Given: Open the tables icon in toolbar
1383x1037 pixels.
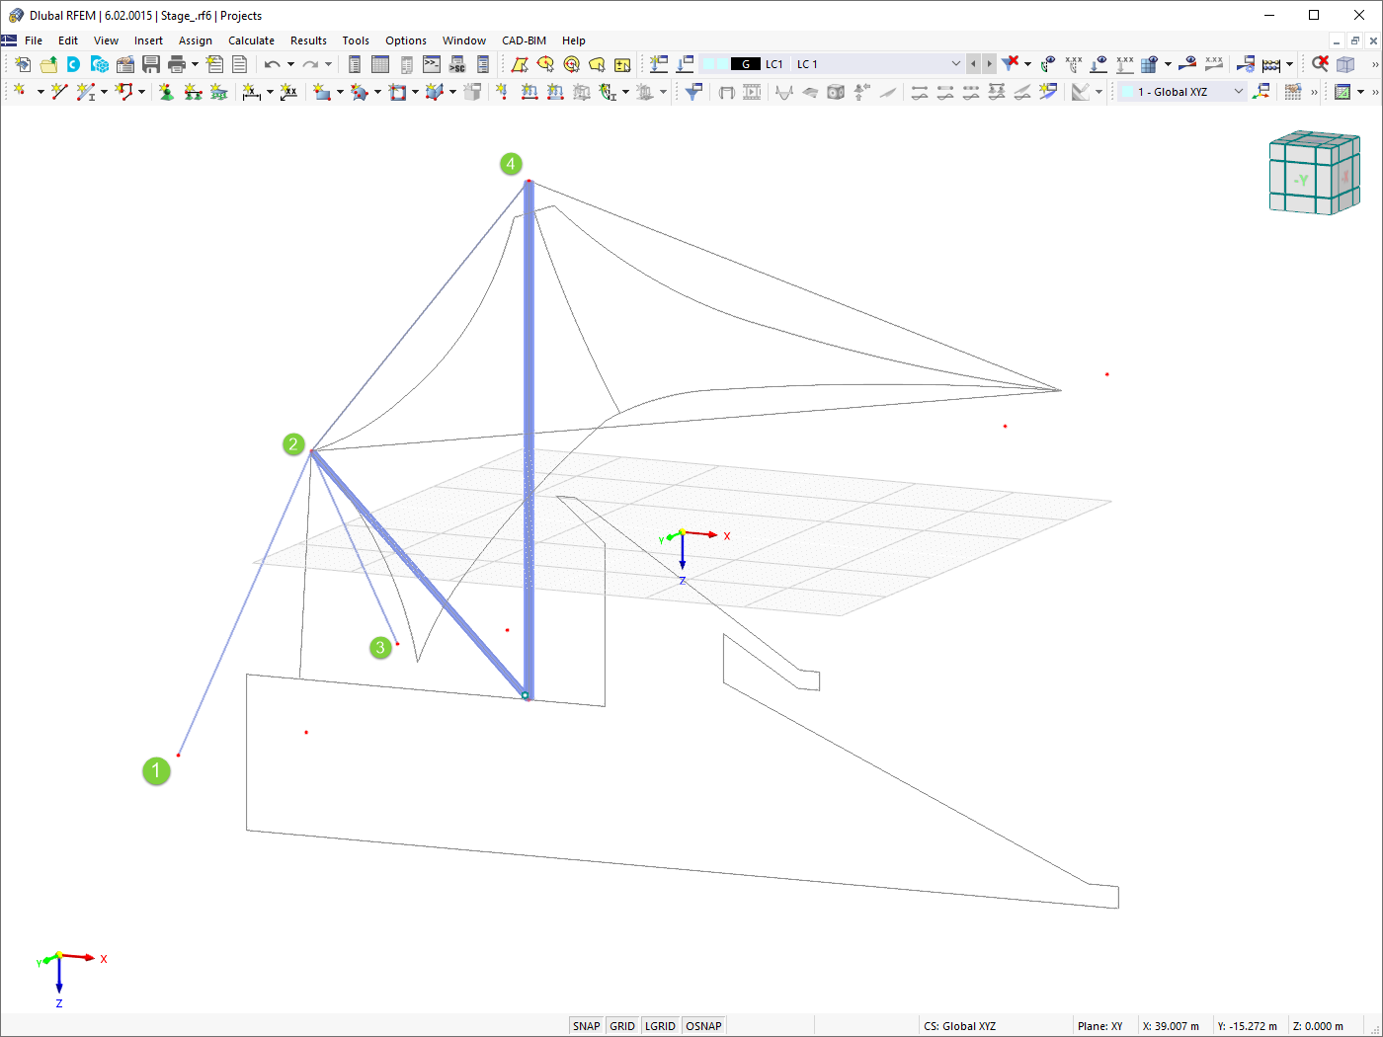Looking at the screenshot, I should [380, 64].
